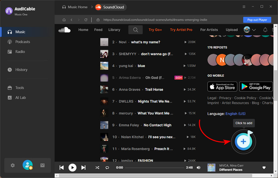Screen dimensions: 278x178
Task: Go back using the browser back arrow
Action: tap(72, 20)
